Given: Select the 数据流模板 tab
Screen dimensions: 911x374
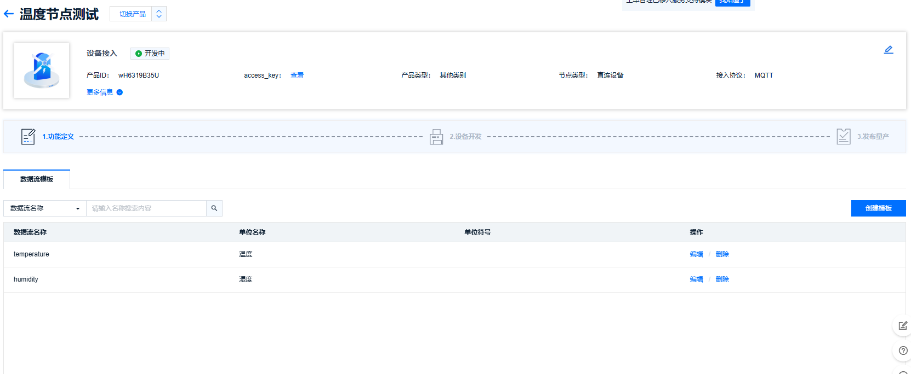Looking at the screenshot, I should [x=37, y=179].
